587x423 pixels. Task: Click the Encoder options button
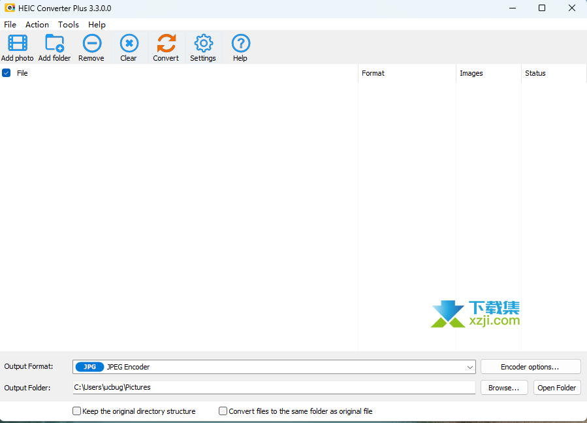(x=530, y=367)
